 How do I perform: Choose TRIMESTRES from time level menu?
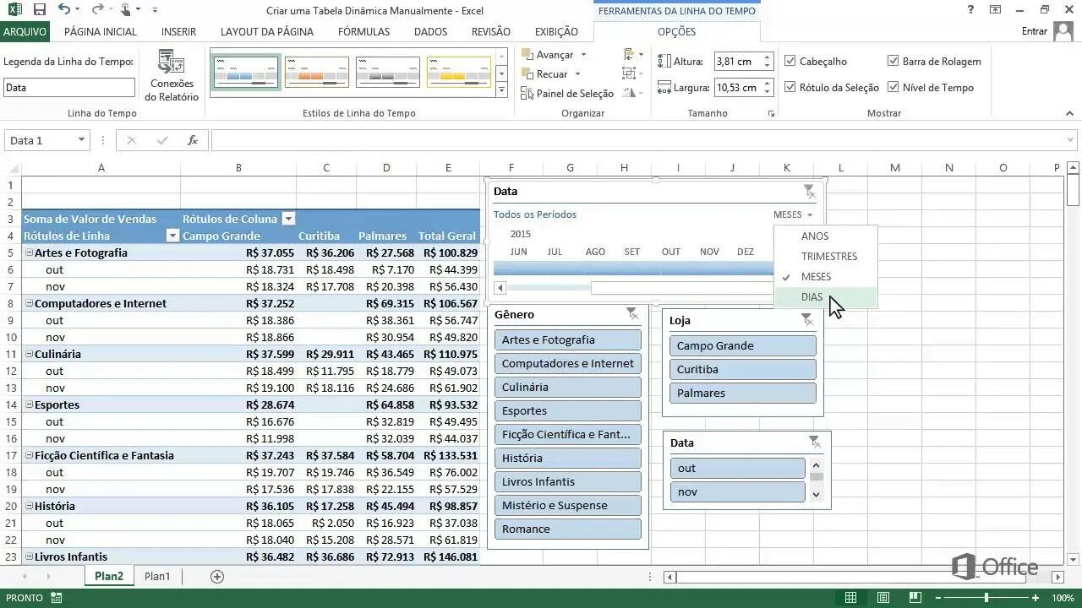click(826, 257)
